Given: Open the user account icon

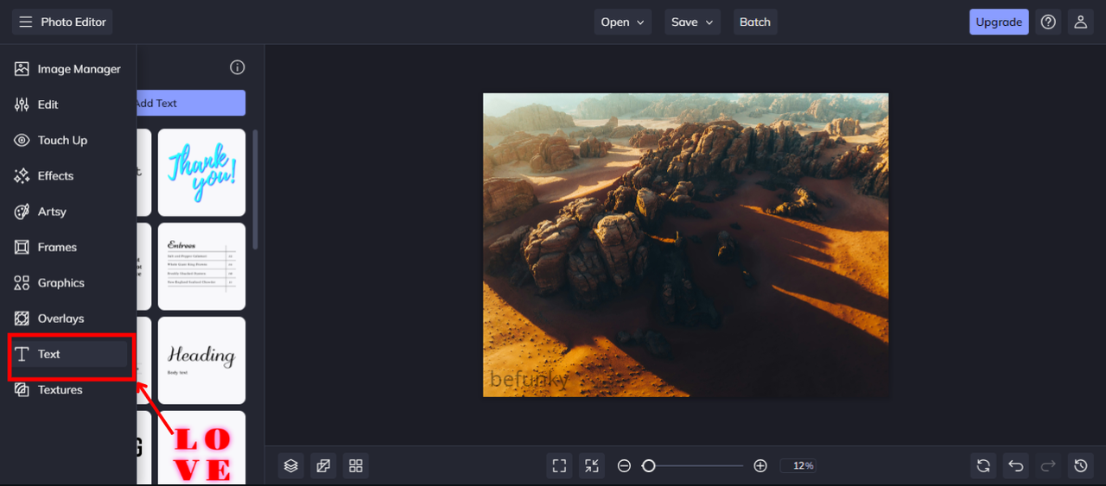Looking at the screenshot, I should (x=1081, y=22).
